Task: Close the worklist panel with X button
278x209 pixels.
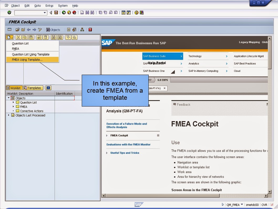Action: pyautogui.click(x=48, y=88)
